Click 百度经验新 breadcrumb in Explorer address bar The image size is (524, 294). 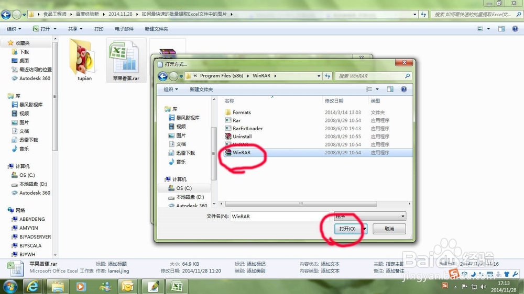pos(87,14)
